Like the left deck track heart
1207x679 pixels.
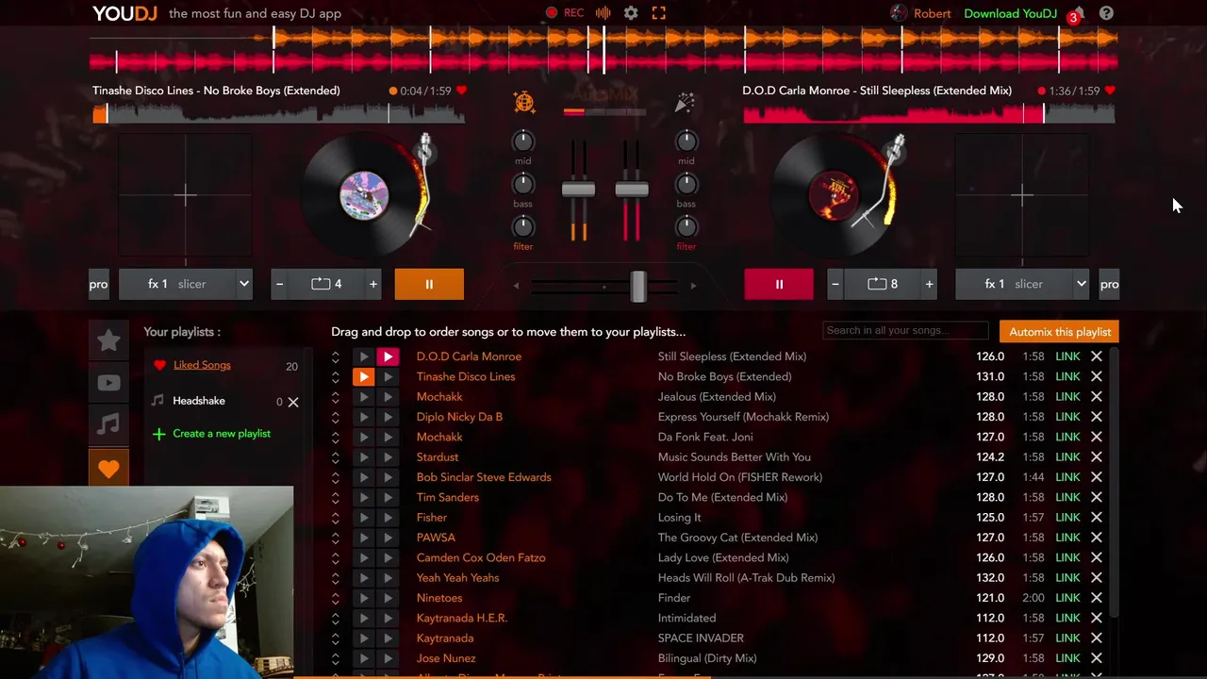(x=461, y=91)
